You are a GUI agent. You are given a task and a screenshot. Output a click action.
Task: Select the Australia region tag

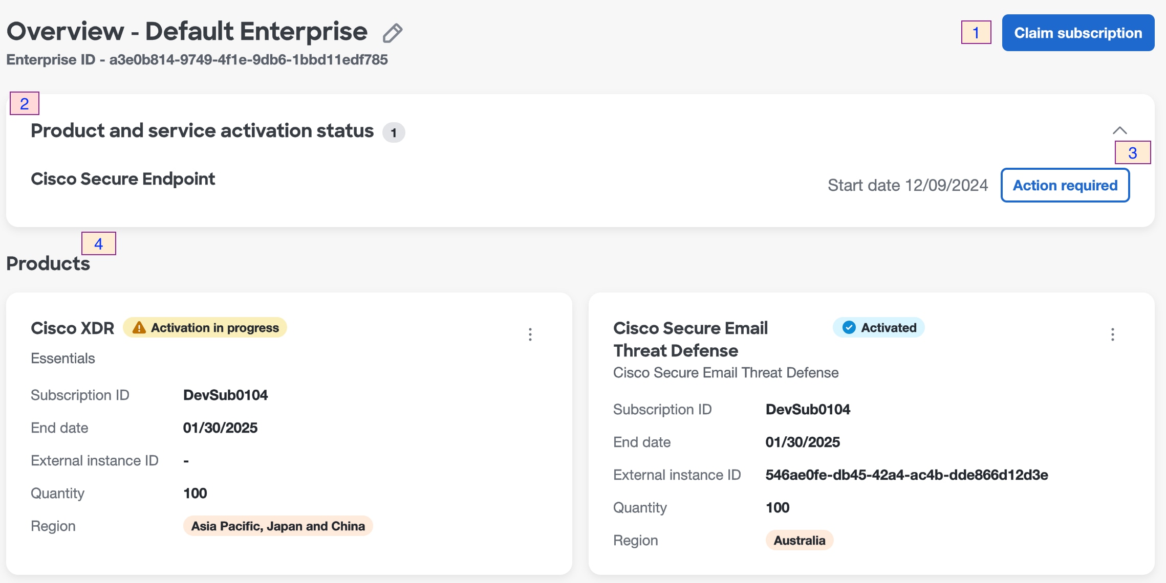click(799, 540)
